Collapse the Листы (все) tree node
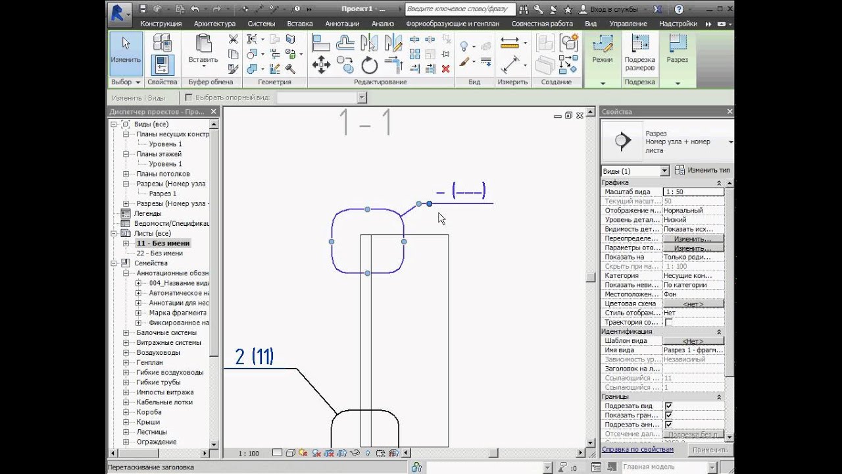 tap(114, 233)
